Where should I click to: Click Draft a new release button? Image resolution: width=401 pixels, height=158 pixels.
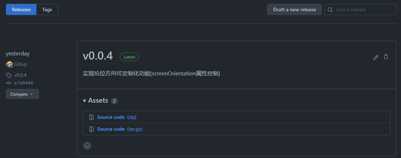pyautogui.click(x=294, y=9)
